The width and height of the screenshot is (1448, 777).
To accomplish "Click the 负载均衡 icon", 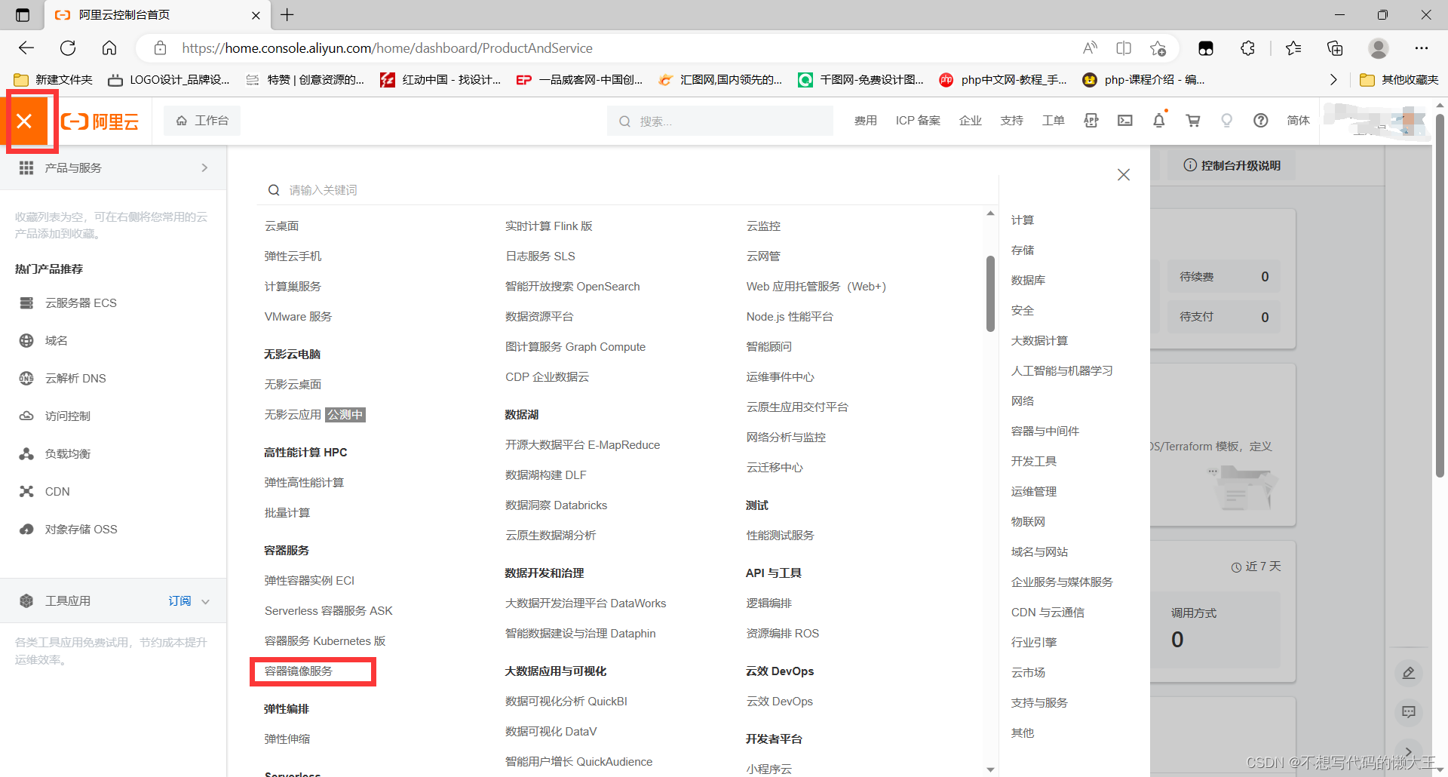I will [x=26, y=453].
